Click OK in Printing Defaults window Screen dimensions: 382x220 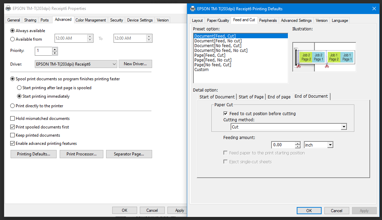(x=309, y=211)
